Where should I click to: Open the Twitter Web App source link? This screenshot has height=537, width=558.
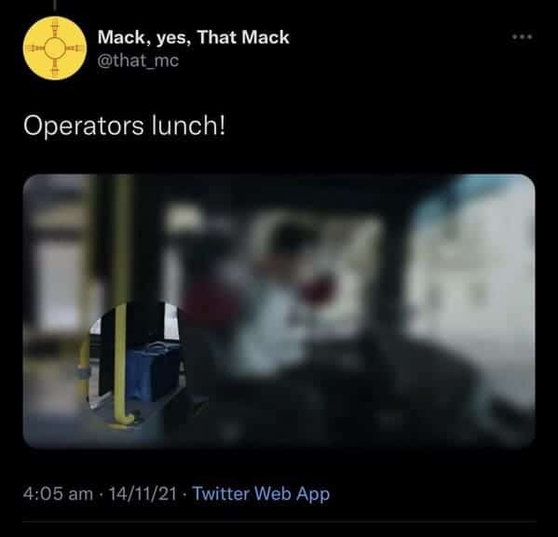261,494
